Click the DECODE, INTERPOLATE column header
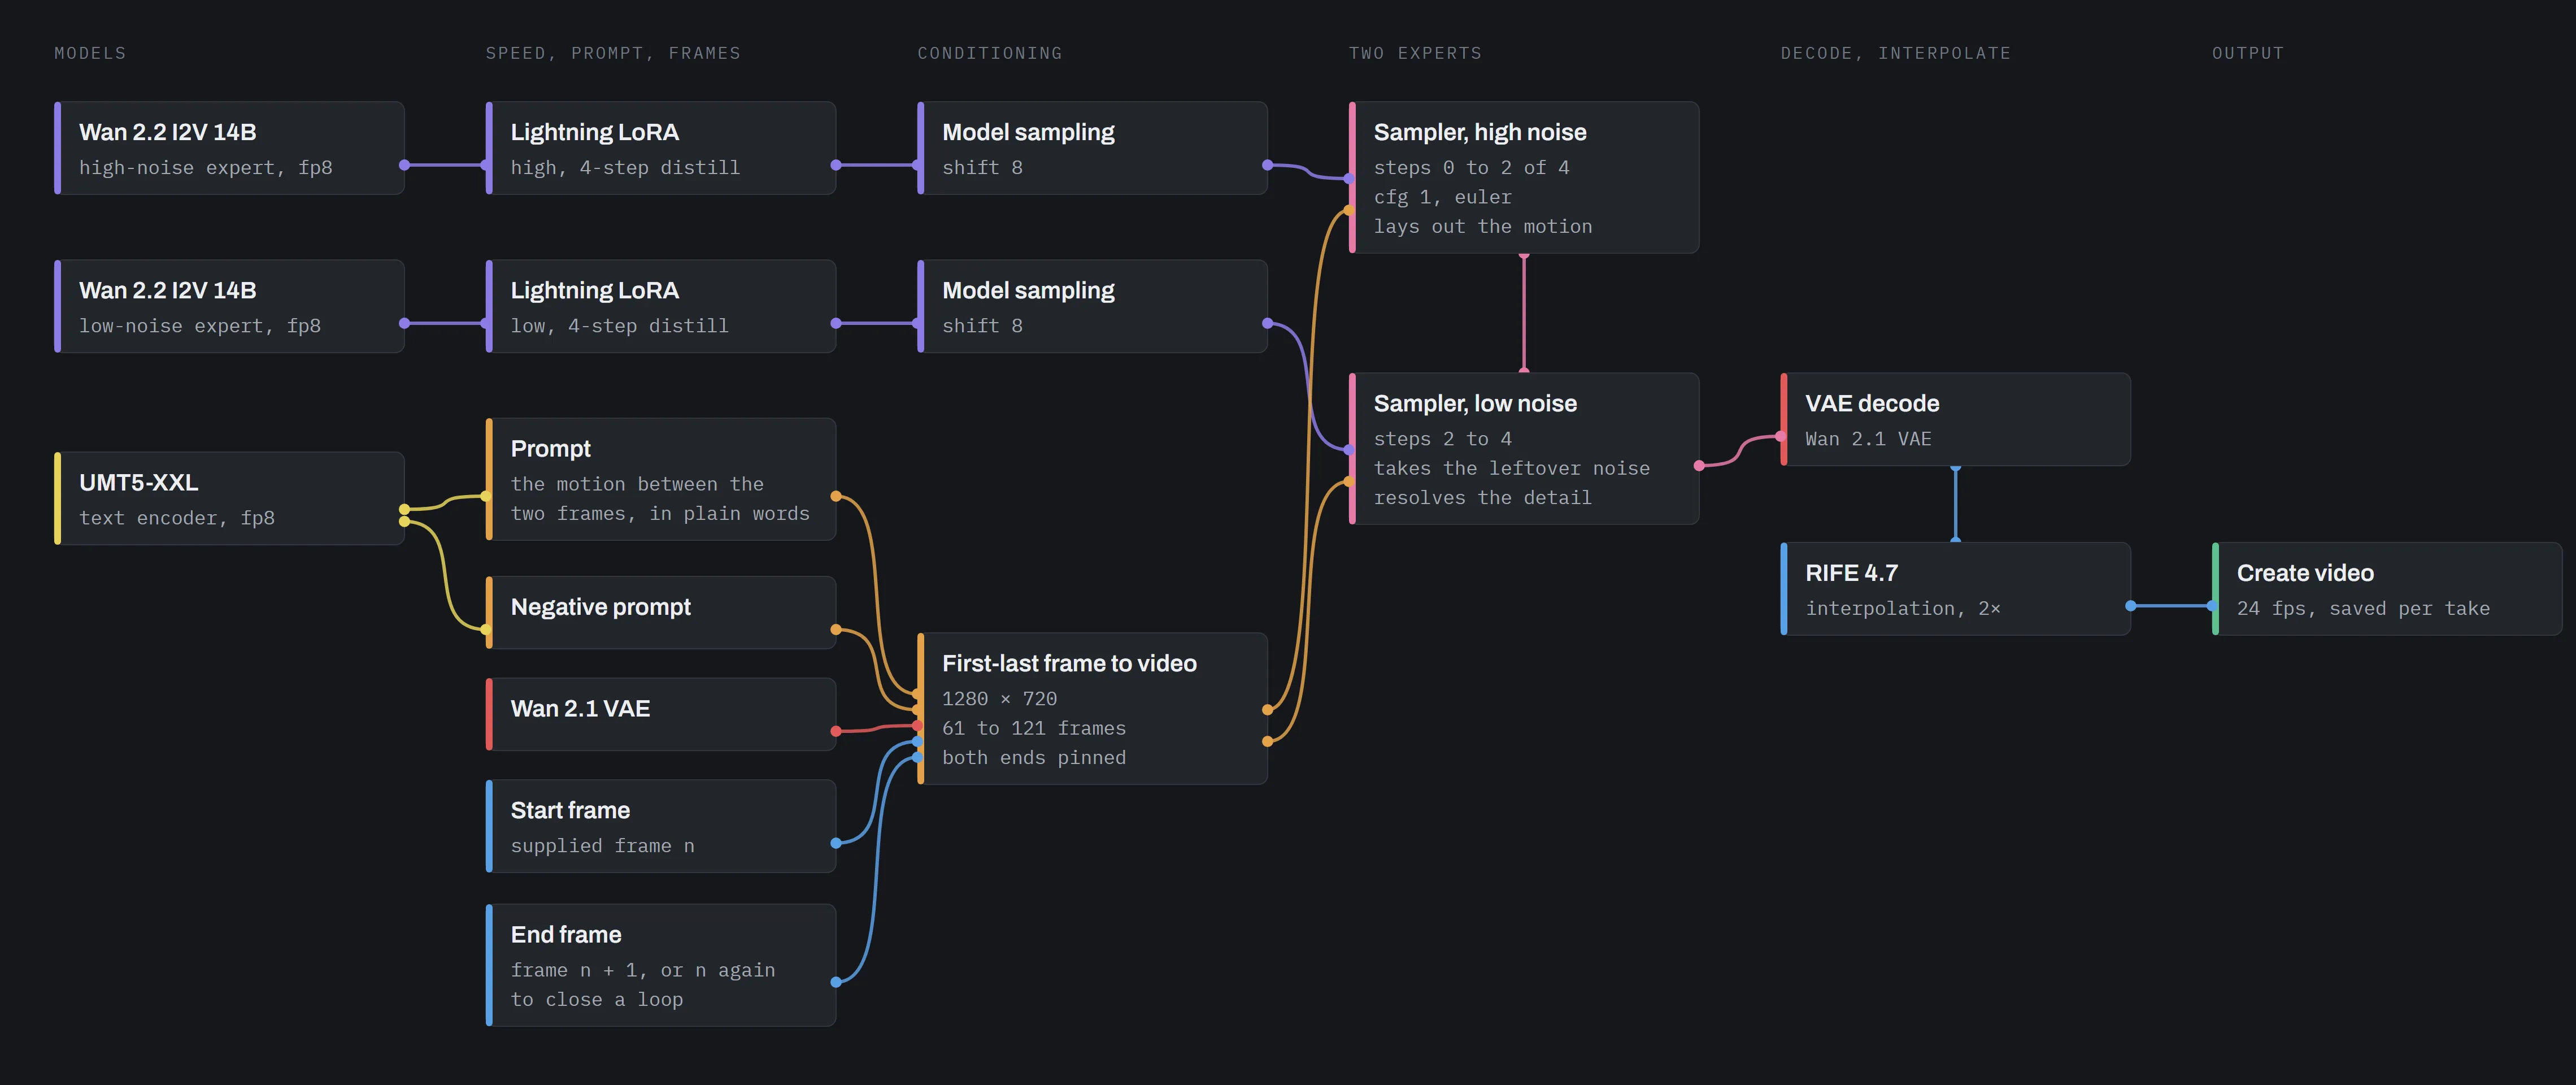The height and width of the screenshot is (1085, 2576). pos(1895,53)
